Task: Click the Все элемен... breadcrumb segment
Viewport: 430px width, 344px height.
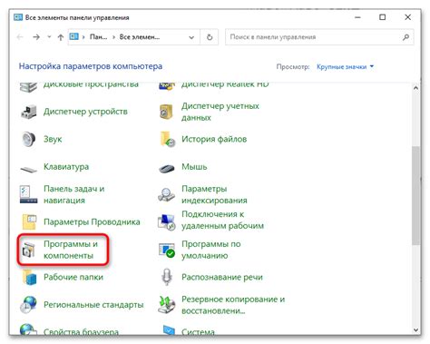Action: [x=140, y=37]
